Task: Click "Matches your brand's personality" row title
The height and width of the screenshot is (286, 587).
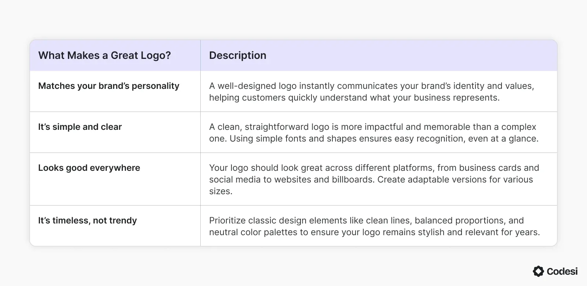Action: pos(109,86)
